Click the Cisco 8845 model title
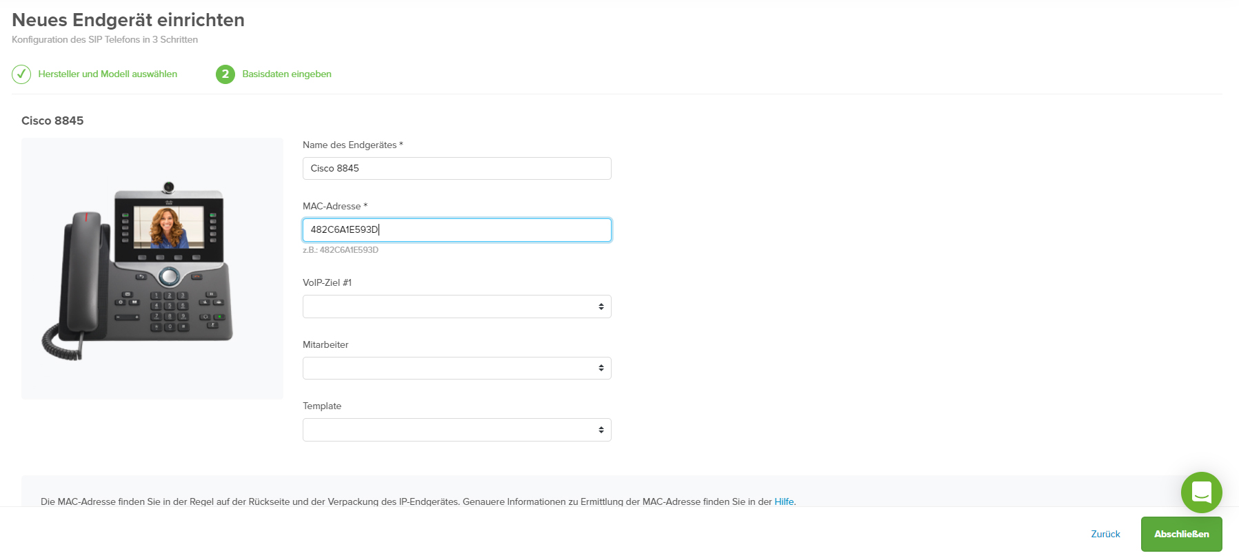 pos(52,121)
